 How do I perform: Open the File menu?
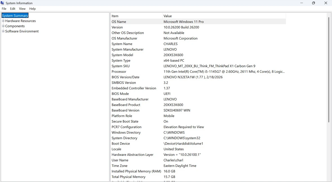tap(4, 9)
